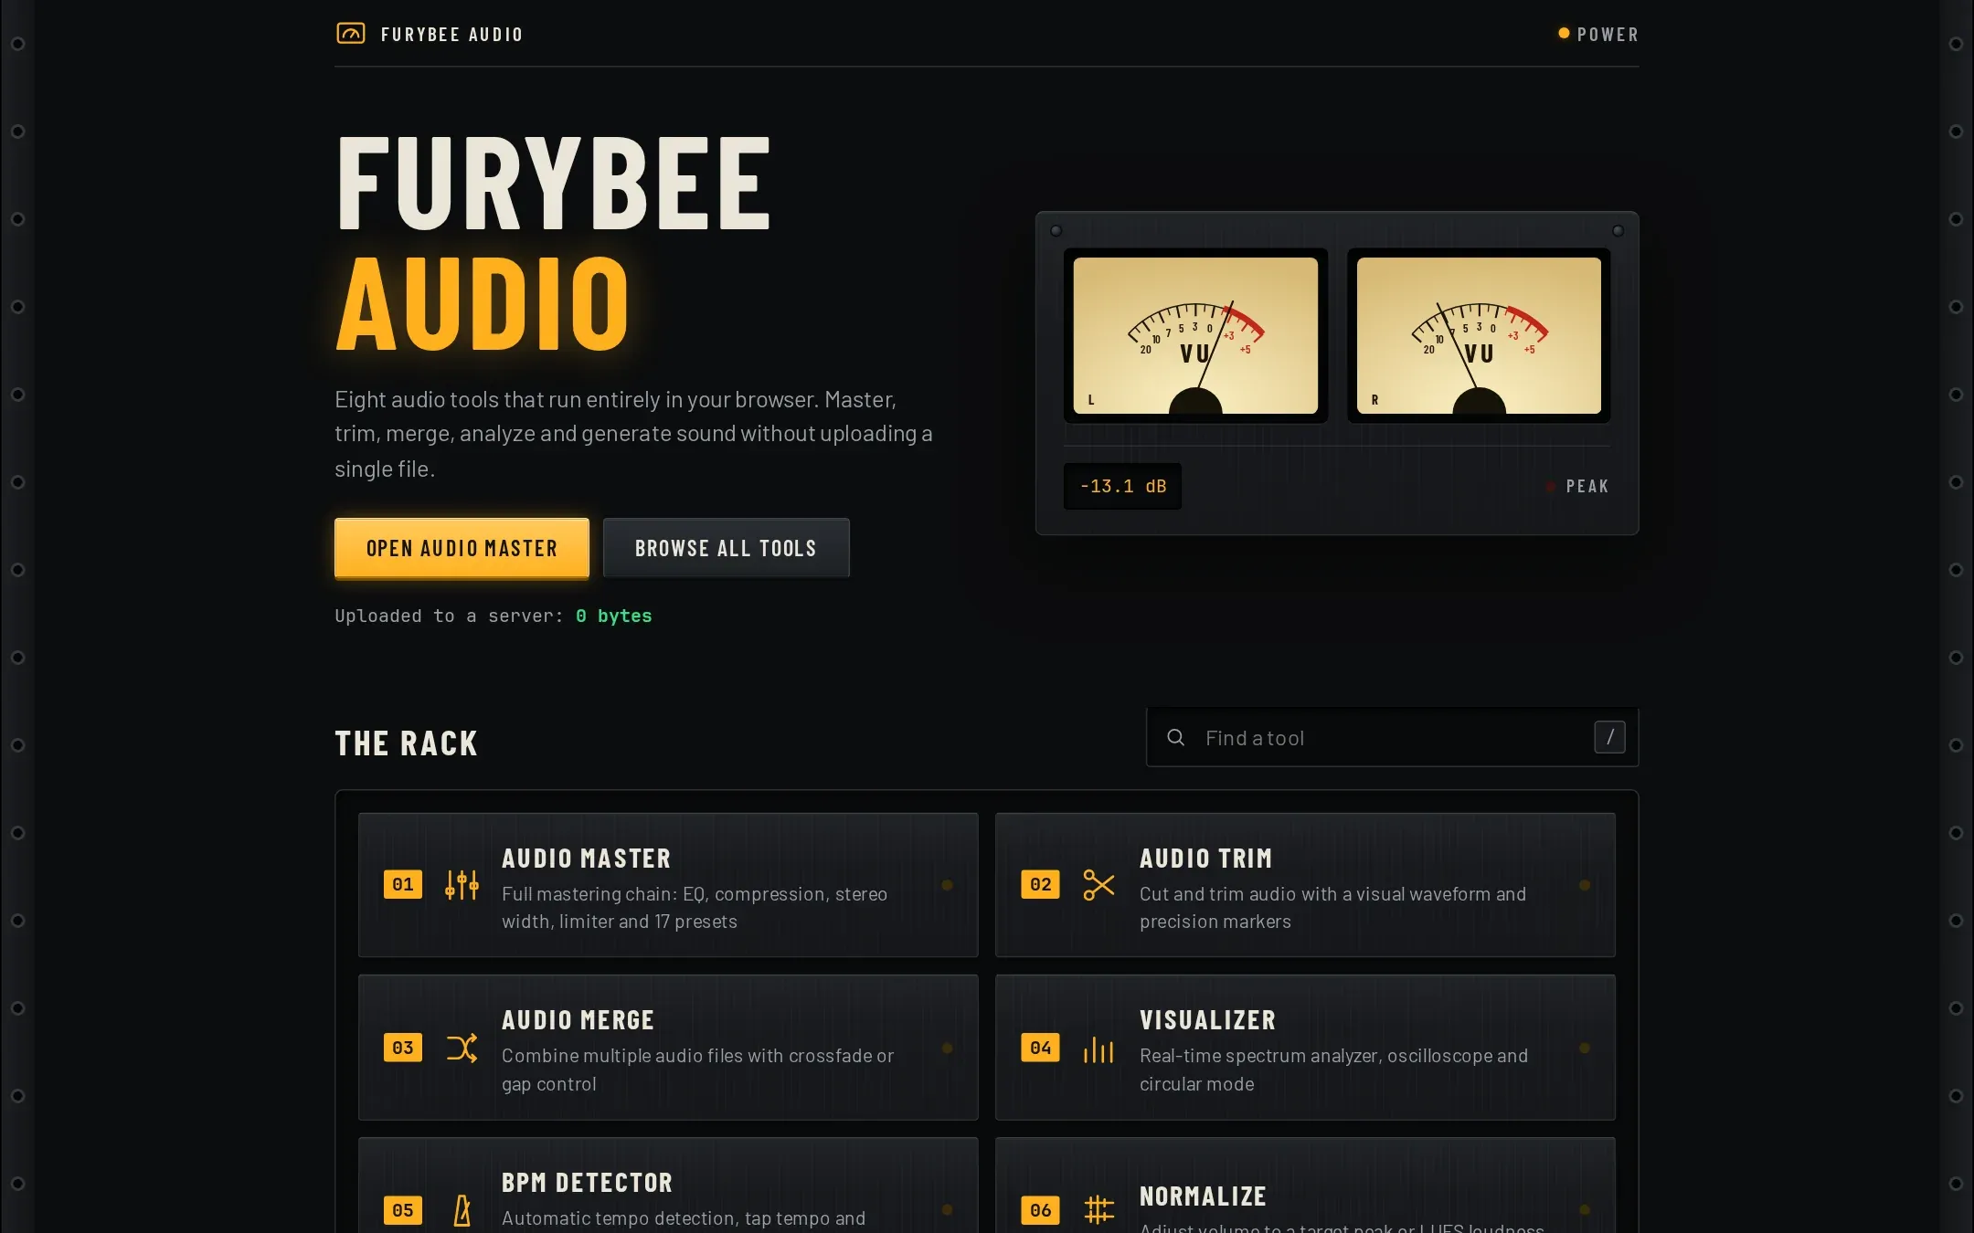Click the Browse All Tools button
The image size is (1974, 1233).
(x=726, y=548)
